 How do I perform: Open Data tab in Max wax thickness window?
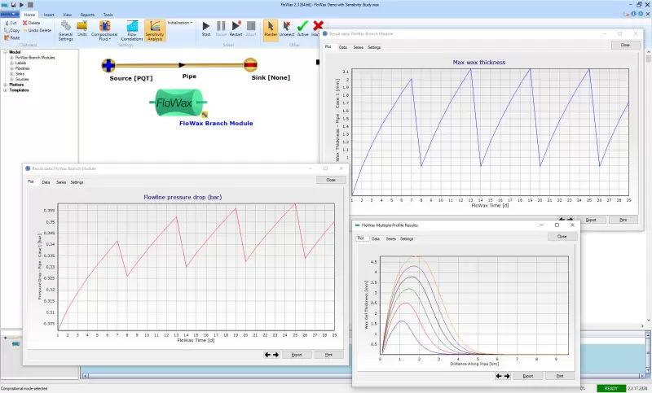point(342,47)
